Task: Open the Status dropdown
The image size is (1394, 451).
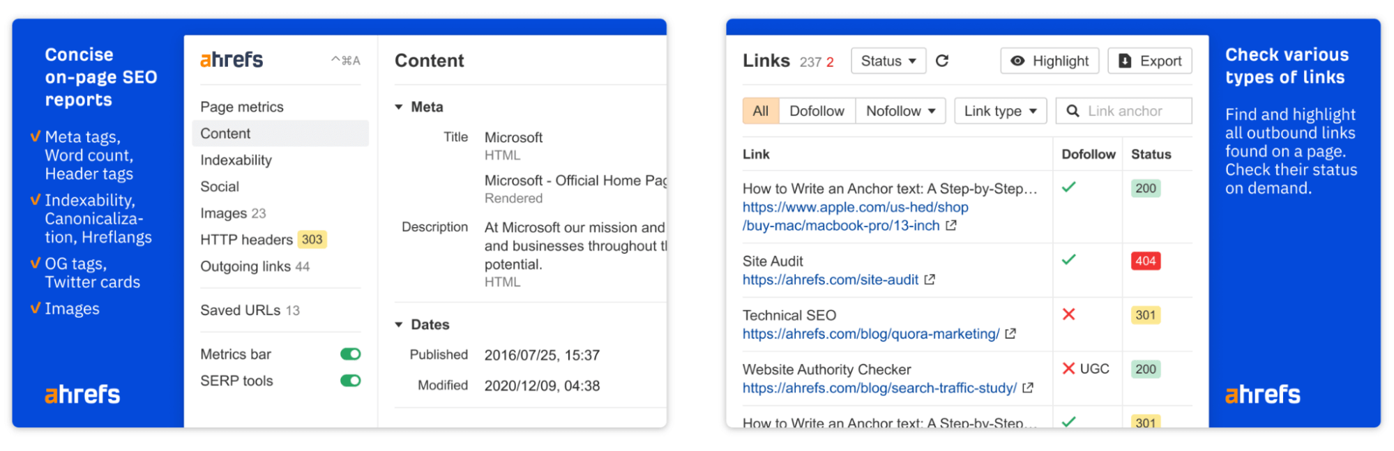Action: pos(888,61)
